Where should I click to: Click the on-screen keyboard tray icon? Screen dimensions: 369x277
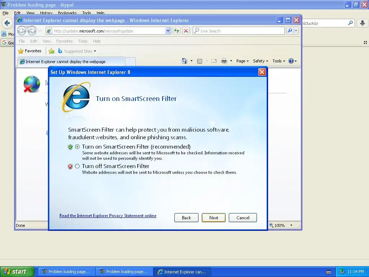pyautogui.click(x=329, y=272)
